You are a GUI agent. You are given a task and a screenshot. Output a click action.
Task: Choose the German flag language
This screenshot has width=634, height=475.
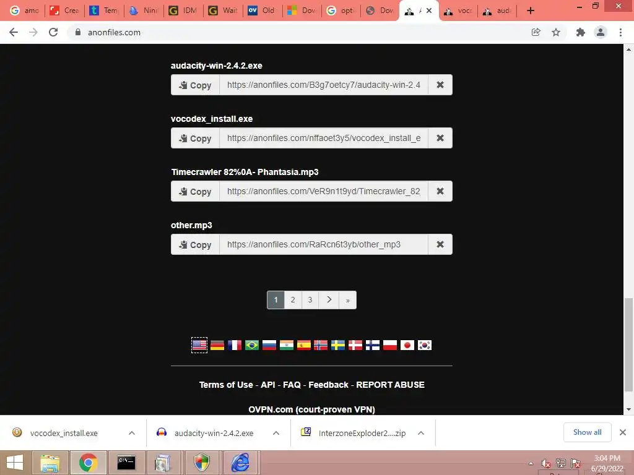[217, 345]
